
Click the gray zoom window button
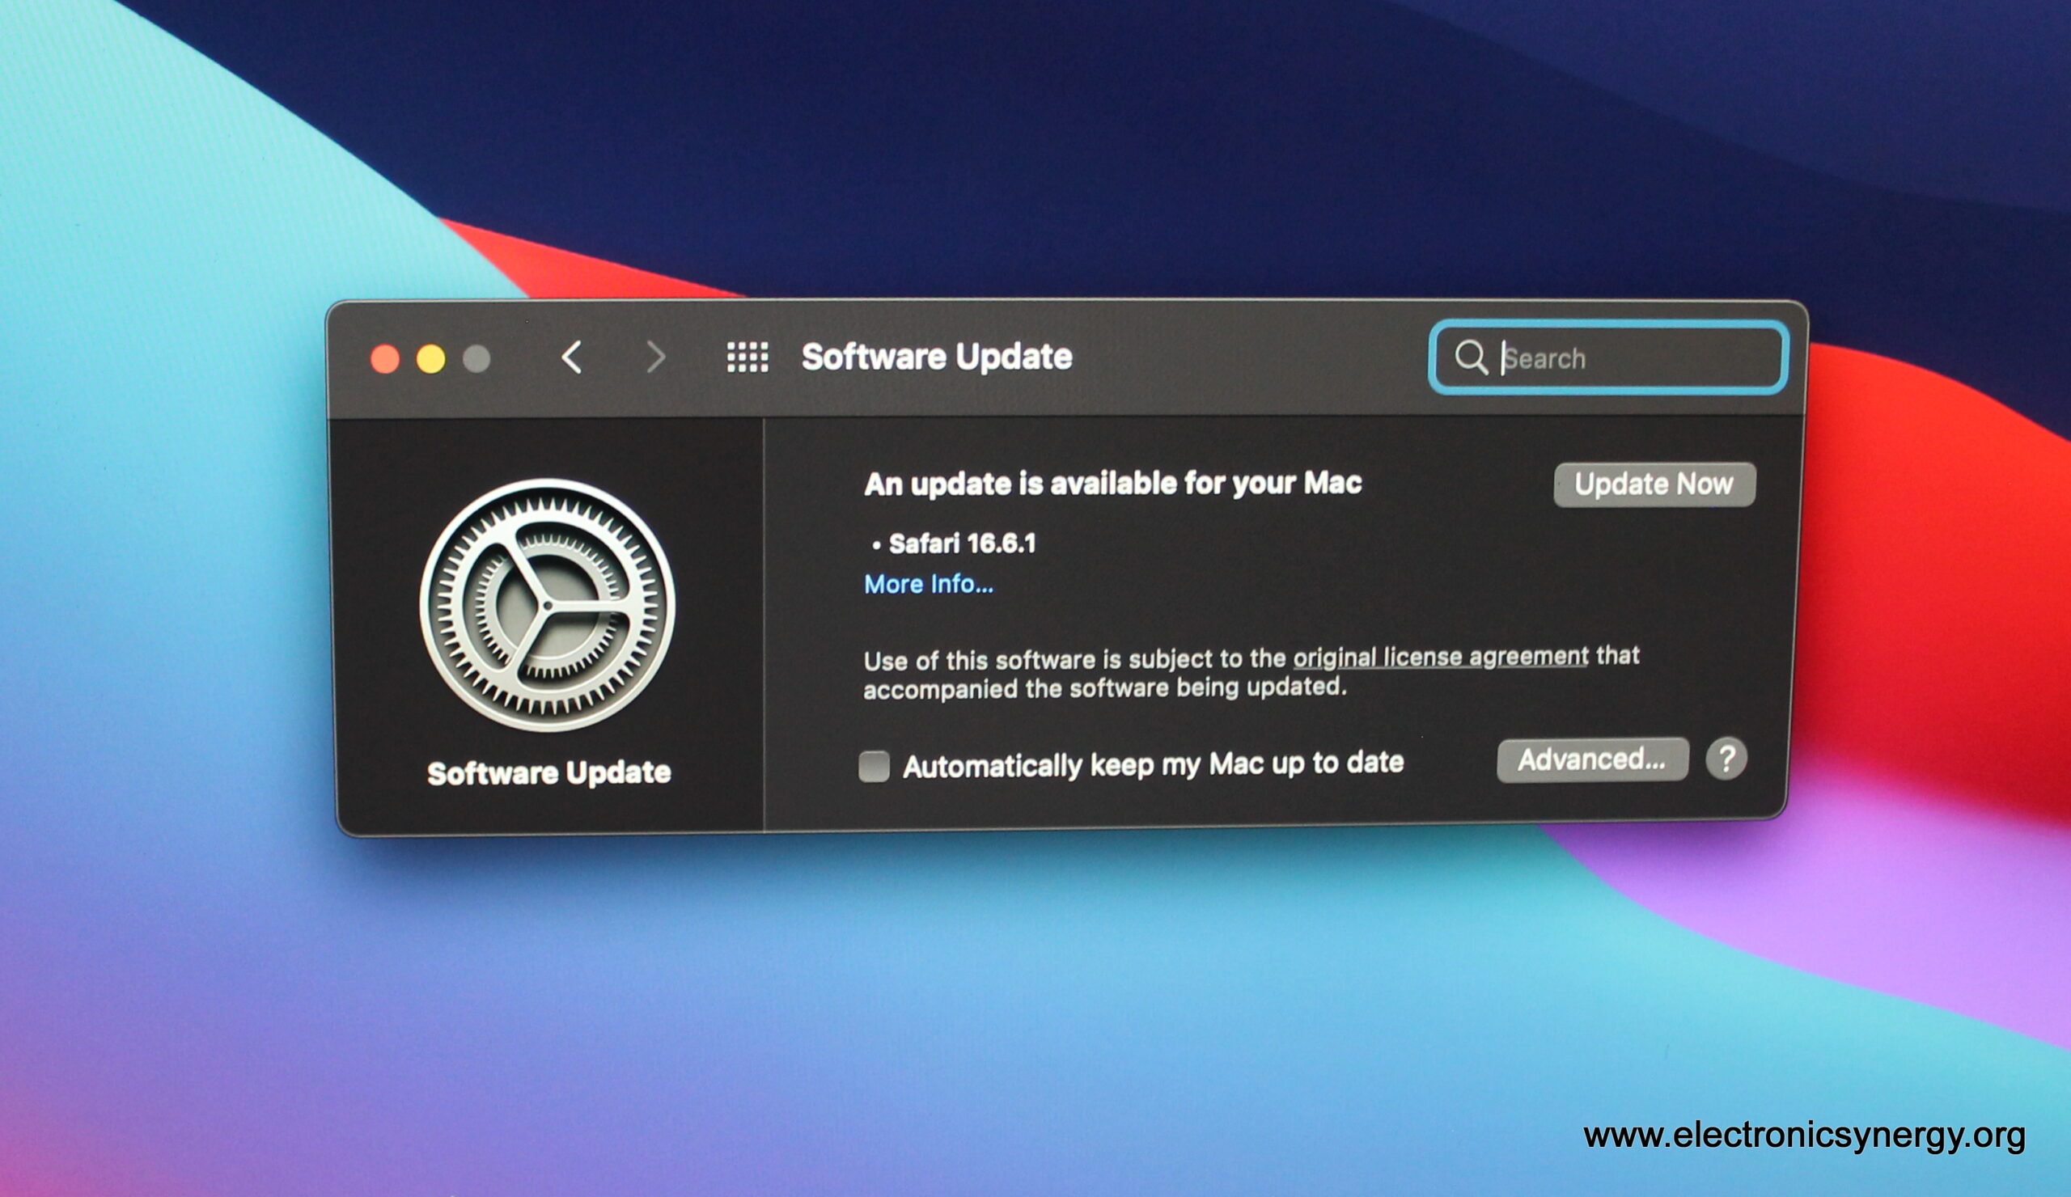coord(476,359)
